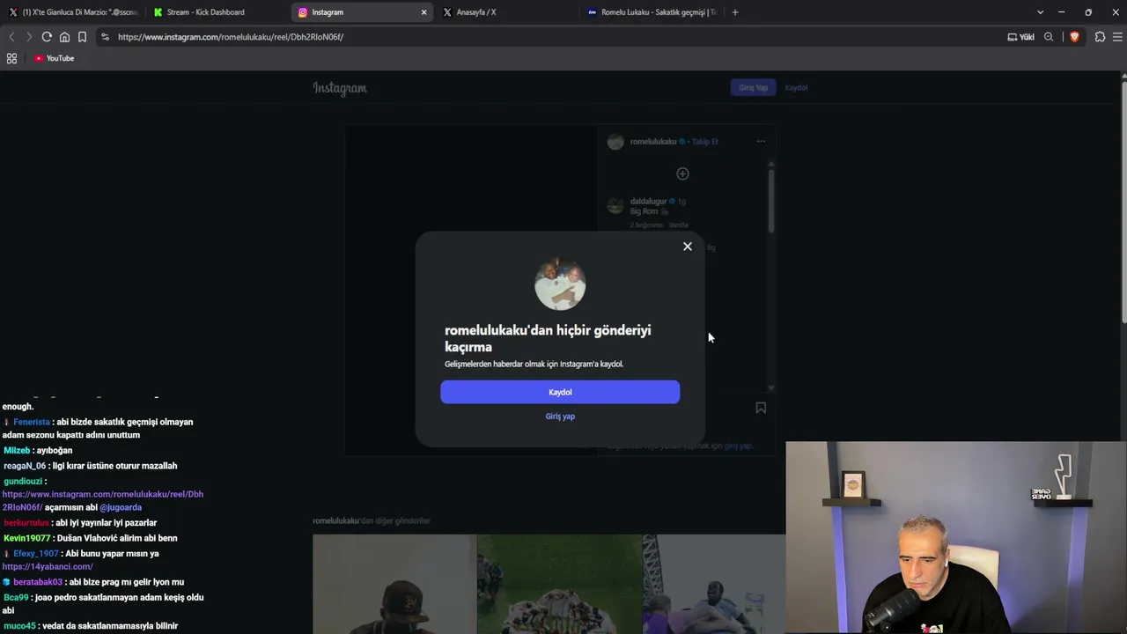Open the bookmarks bar apps grid icon
This screenshot has width=1127, height=634.
coord(11,58)
